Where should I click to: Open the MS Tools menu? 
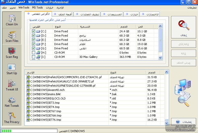(x=37, y=8)
